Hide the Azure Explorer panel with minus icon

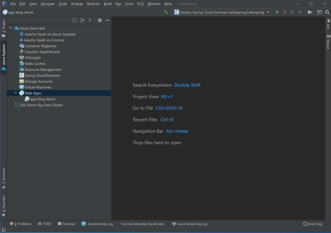[107, 21]
